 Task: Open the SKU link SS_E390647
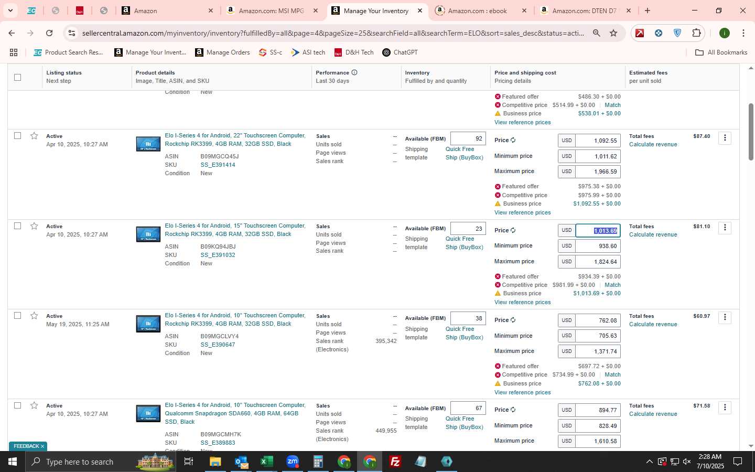tap(218, 345)
